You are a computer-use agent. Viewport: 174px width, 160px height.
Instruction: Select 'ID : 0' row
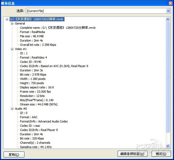(x=24, y=113)
